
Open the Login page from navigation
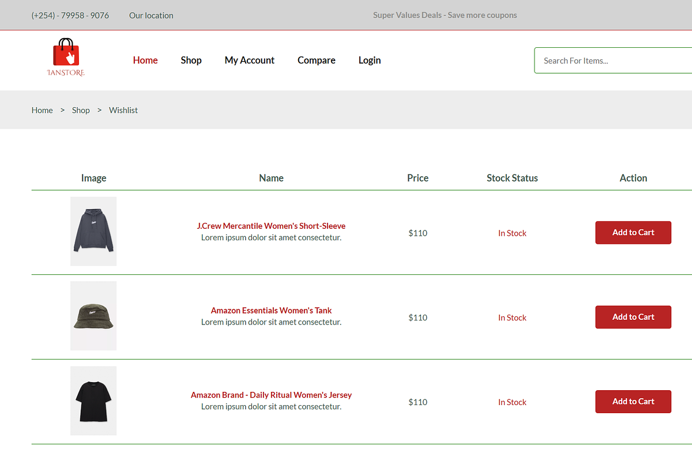[370, 60]
